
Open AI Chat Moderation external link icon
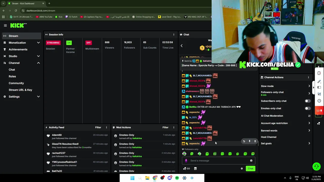309,116
